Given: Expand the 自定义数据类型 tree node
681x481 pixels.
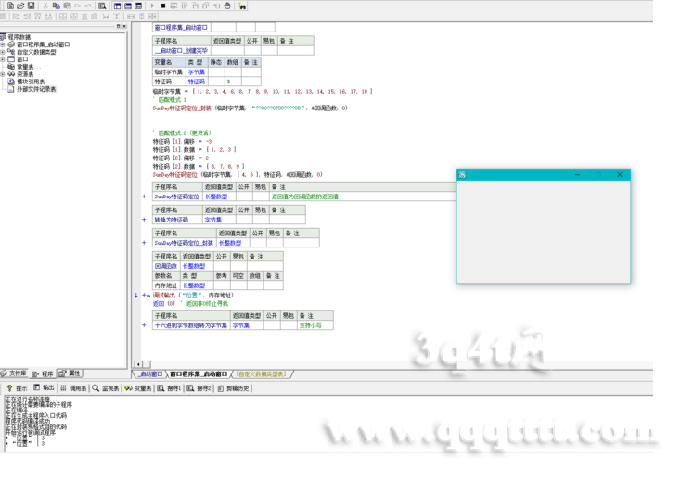Looking at the screenshot, I should pos(3,52).
